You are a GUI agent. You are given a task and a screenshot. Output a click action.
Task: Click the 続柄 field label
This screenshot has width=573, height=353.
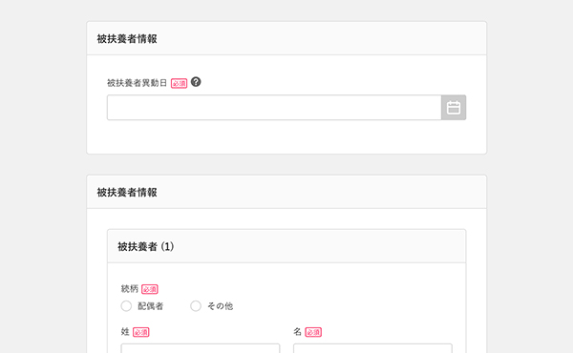pyautogui.click(x=129, y=289)
